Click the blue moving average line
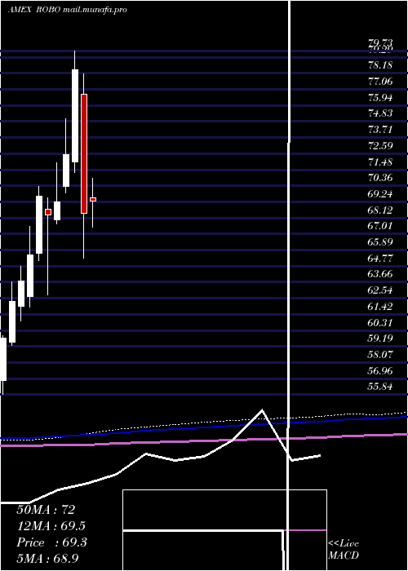 tap(204, 427)
